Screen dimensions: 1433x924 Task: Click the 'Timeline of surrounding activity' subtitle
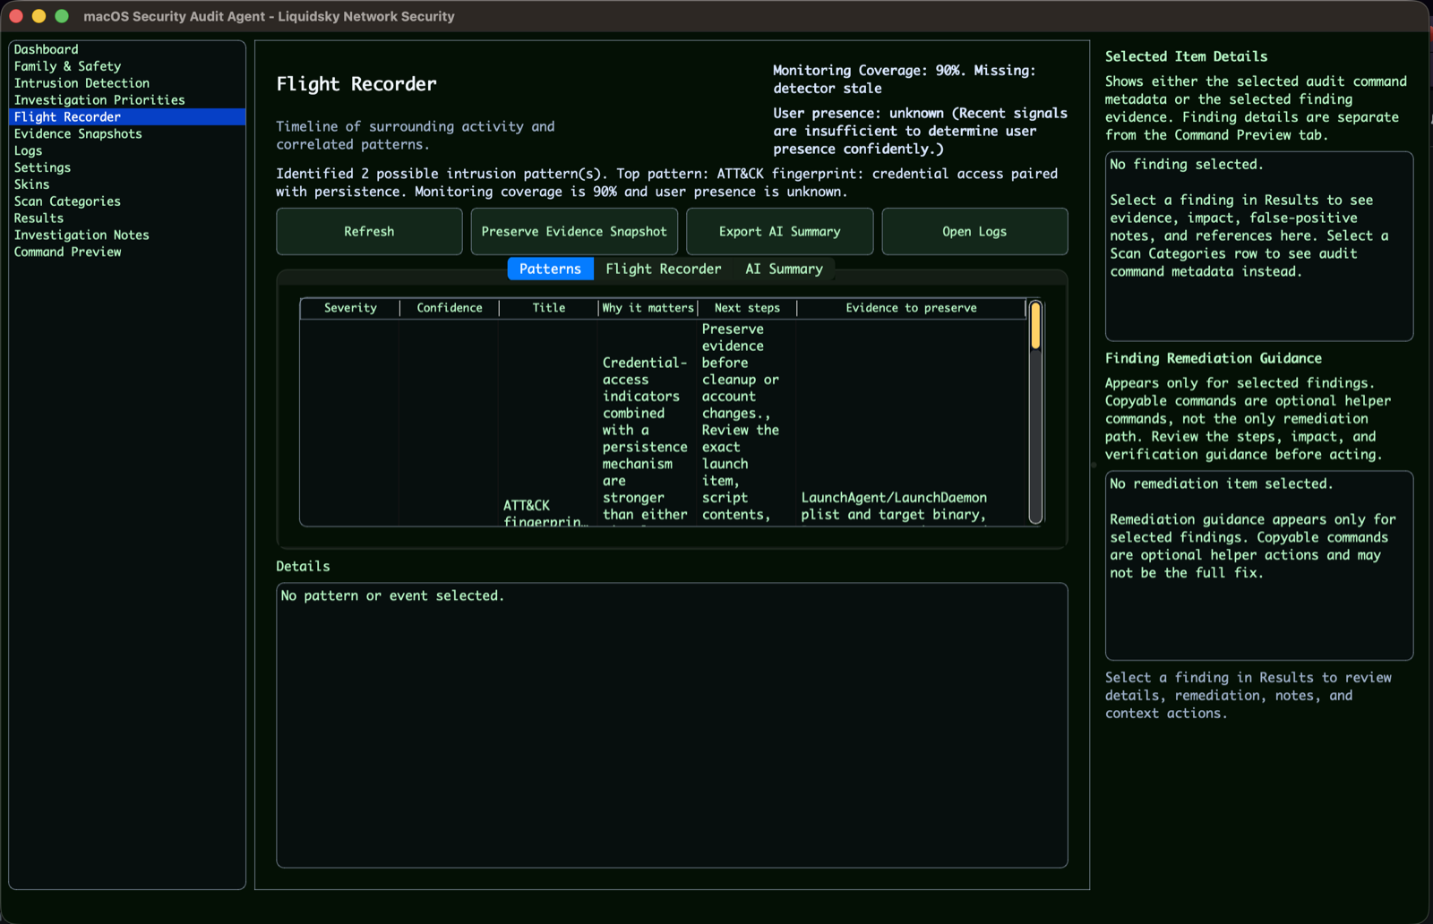tap(416, 135)
